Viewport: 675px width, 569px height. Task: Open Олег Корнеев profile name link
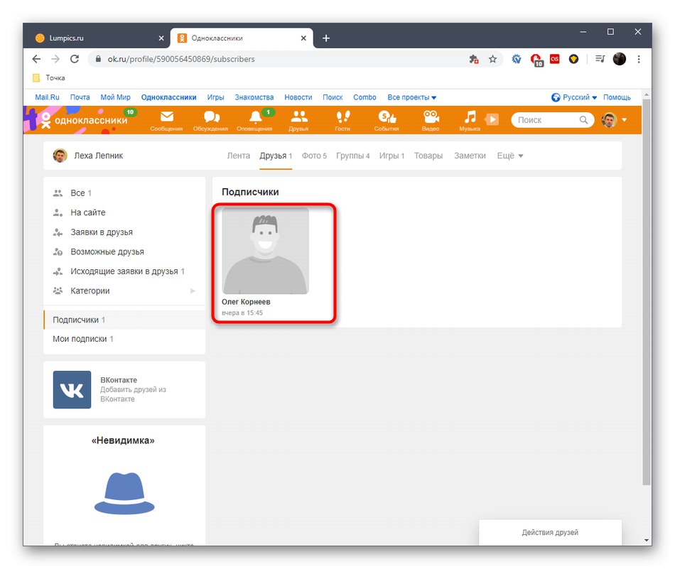coord(246,302)
